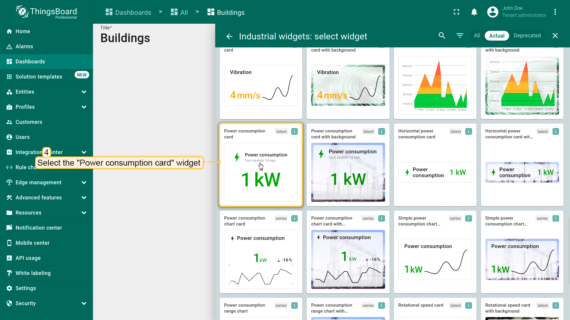
Task: Open the user options three-dot menu
Action: [x=555, y=12]
